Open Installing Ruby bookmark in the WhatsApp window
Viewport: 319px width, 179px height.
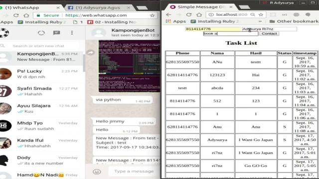click(42, 22)
